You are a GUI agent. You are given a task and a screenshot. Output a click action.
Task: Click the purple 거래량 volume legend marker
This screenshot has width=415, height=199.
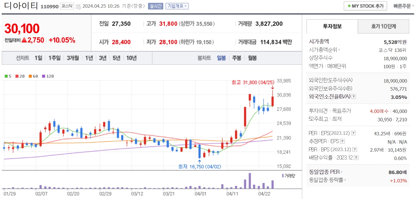(283, 175)
